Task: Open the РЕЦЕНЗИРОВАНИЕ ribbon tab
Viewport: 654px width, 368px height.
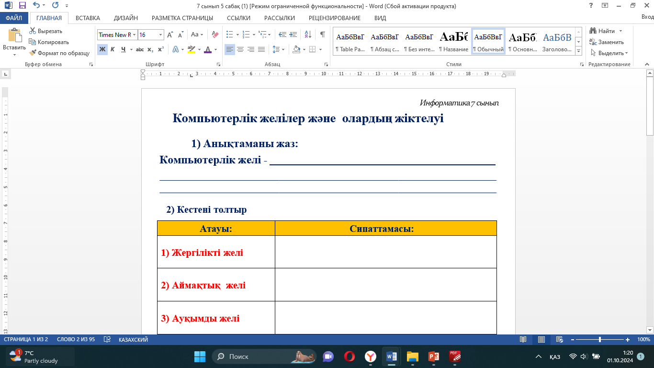Action: coord(334,18)
